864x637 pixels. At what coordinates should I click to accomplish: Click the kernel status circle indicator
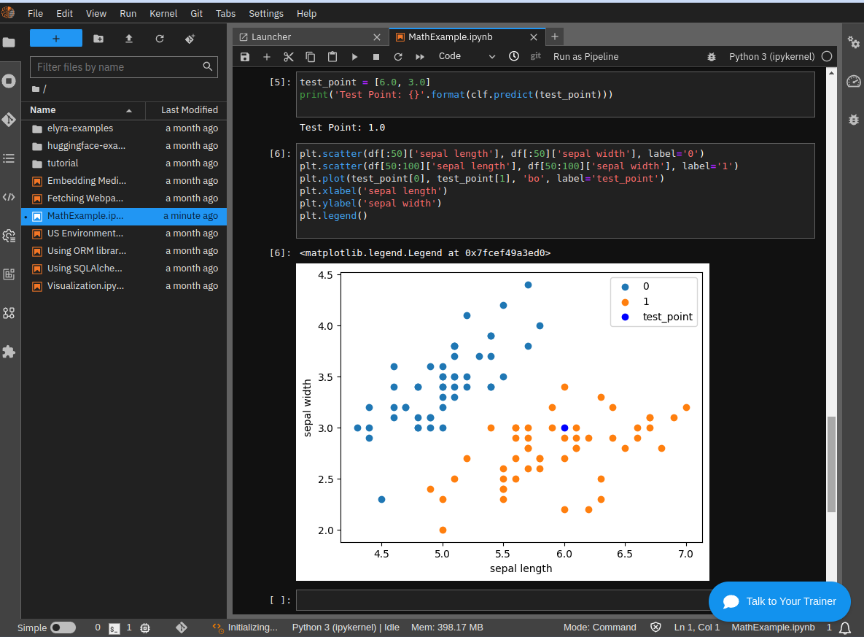(827, 56)
